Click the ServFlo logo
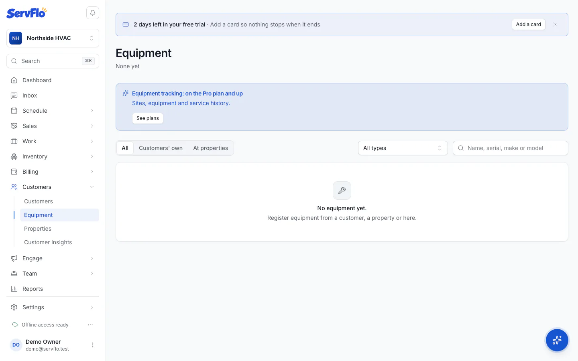The width and height of the screenshot is (578, 361). coord(26,13)
